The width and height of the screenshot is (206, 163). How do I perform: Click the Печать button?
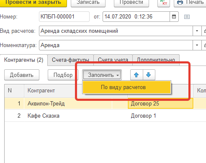click(190, 3)
